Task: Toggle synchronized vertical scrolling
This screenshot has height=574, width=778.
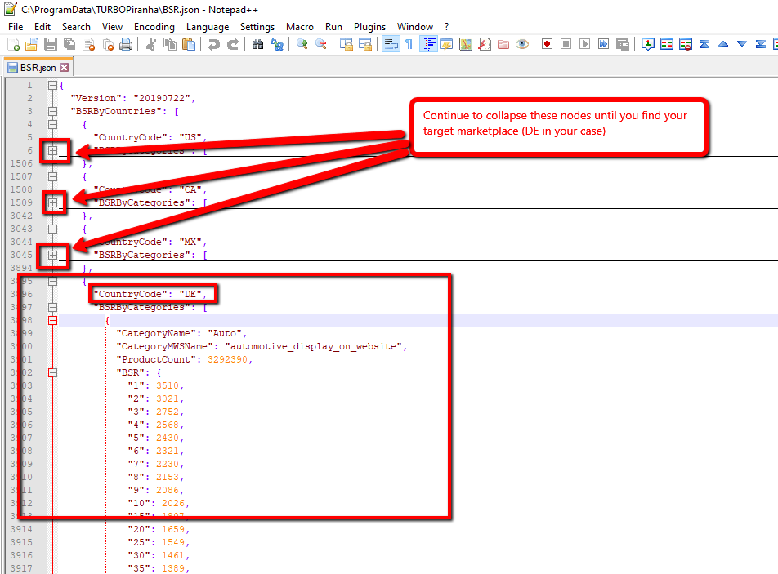Action: point(346,44)
